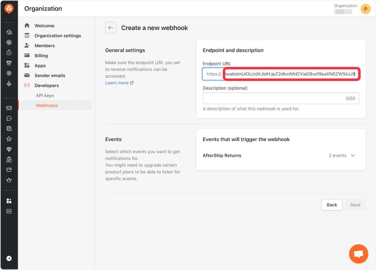Image resolution: width=376 pixels, height=270 pixels.
Task: Click the star icon in the dark sidebar
Action: pos(9,139)
